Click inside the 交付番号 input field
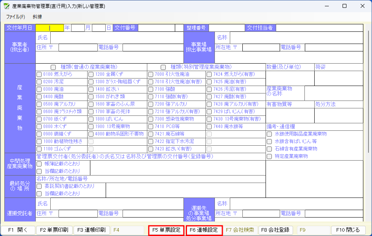This screenshot has height=236, width=372. click(x=157, y=28)
